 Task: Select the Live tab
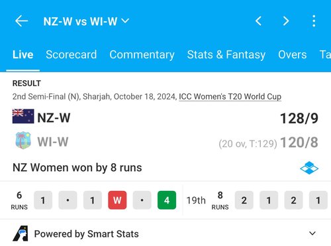point(23,54)
